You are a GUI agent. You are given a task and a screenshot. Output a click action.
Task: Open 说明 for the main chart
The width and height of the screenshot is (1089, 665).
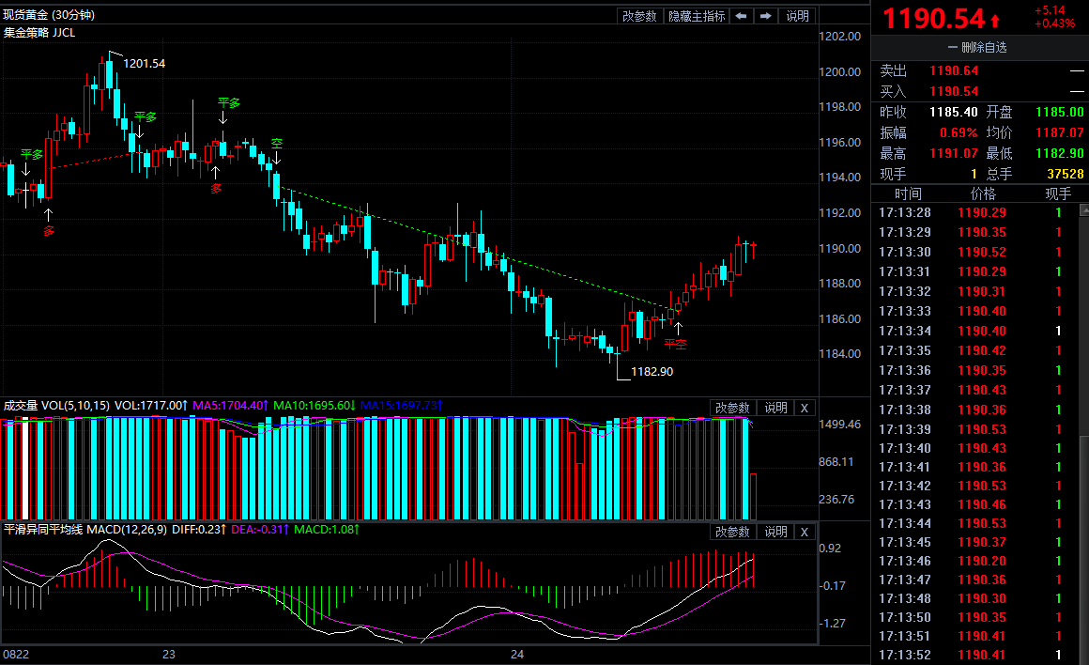(x=797, y=16)
